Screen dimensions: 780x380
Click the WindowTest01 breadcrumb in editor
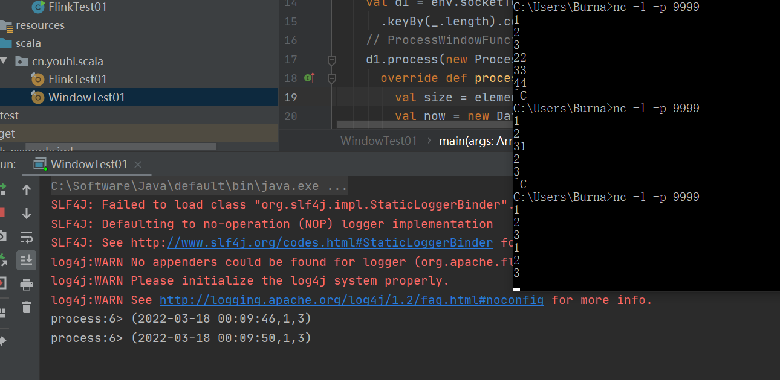point(379,141)
